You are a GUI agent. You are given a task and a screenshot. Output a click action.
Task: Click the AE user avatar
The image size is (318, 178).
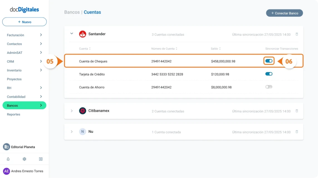(x=6, y=171)
